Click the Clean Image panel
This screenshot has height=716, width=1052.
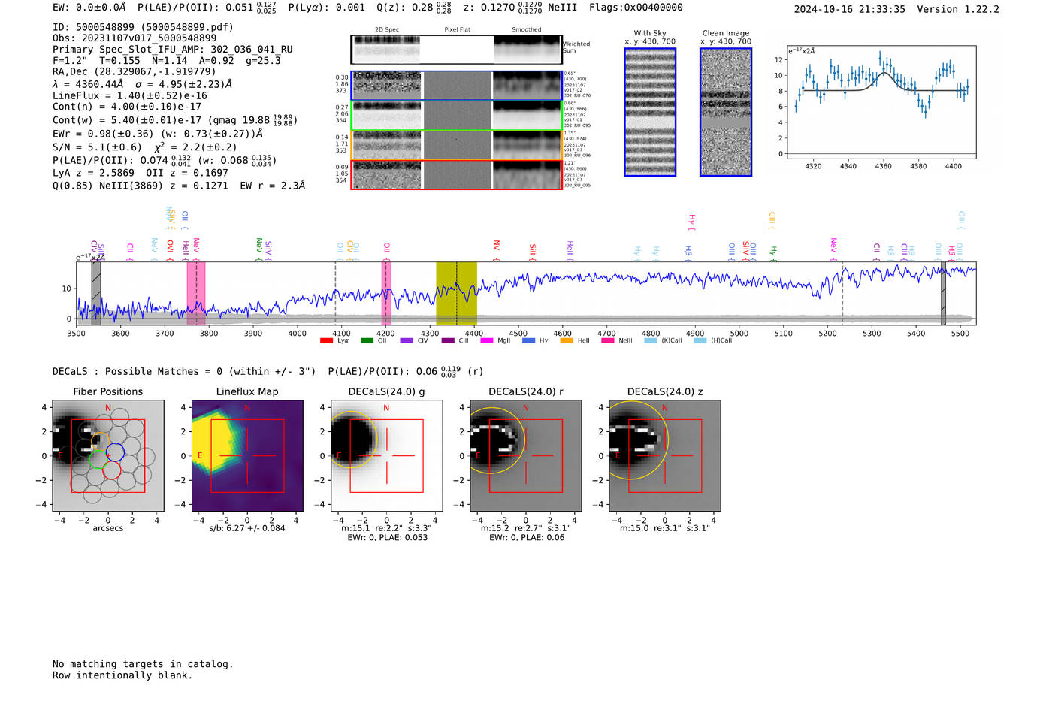click(726, 112)
